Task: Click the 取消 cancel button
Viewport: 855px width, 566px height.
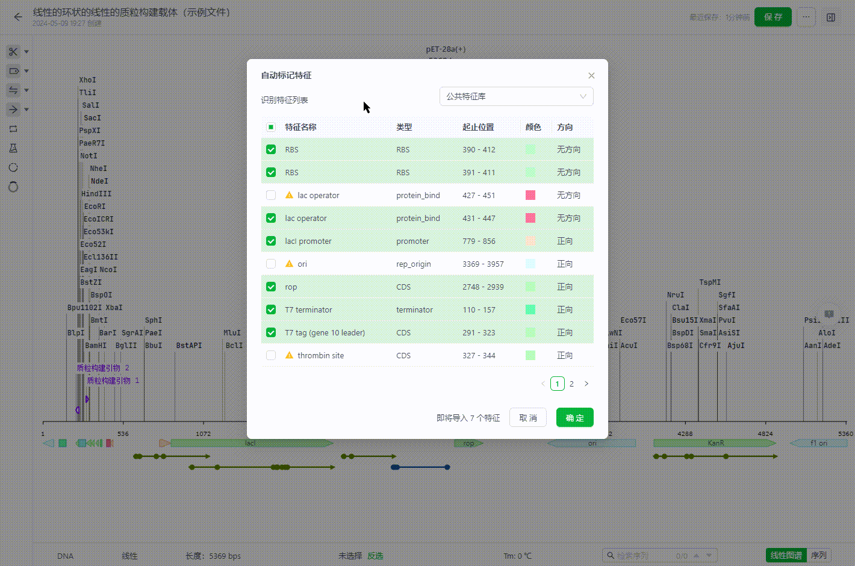Action: pos(527,417)
